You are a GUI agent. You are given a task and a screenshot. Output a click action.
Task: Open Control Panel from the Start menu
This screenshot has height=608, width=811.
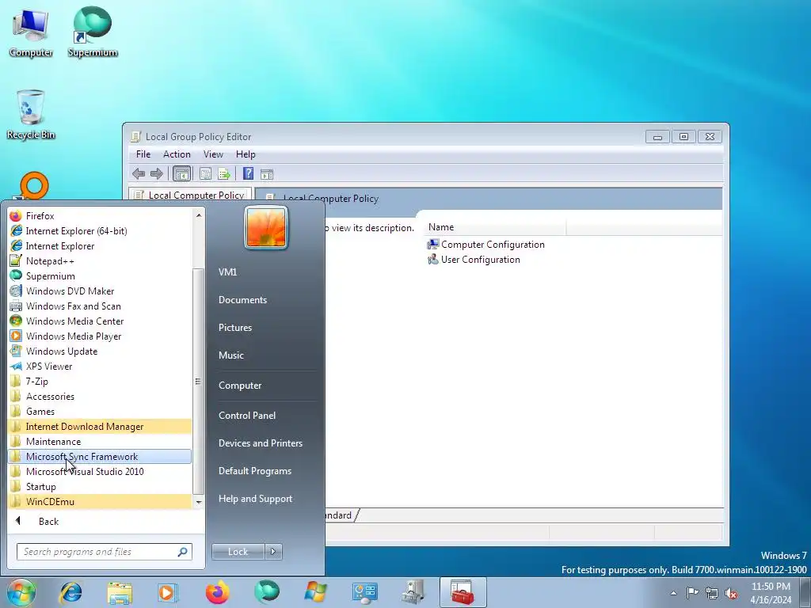point(247,415)
